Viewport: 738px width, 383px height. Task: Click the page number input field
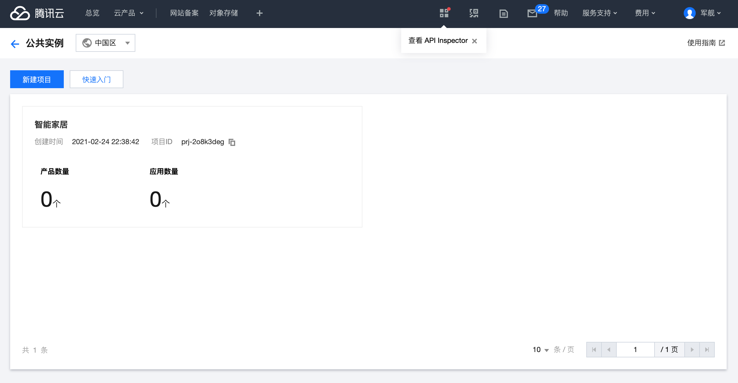point(635,350)
